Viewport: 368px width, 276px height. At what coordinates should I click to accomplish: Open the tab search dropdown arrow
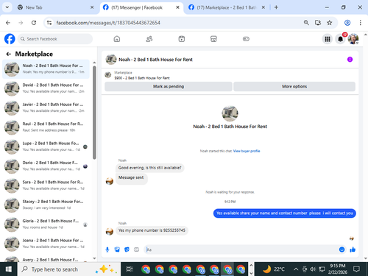[7, 7]
